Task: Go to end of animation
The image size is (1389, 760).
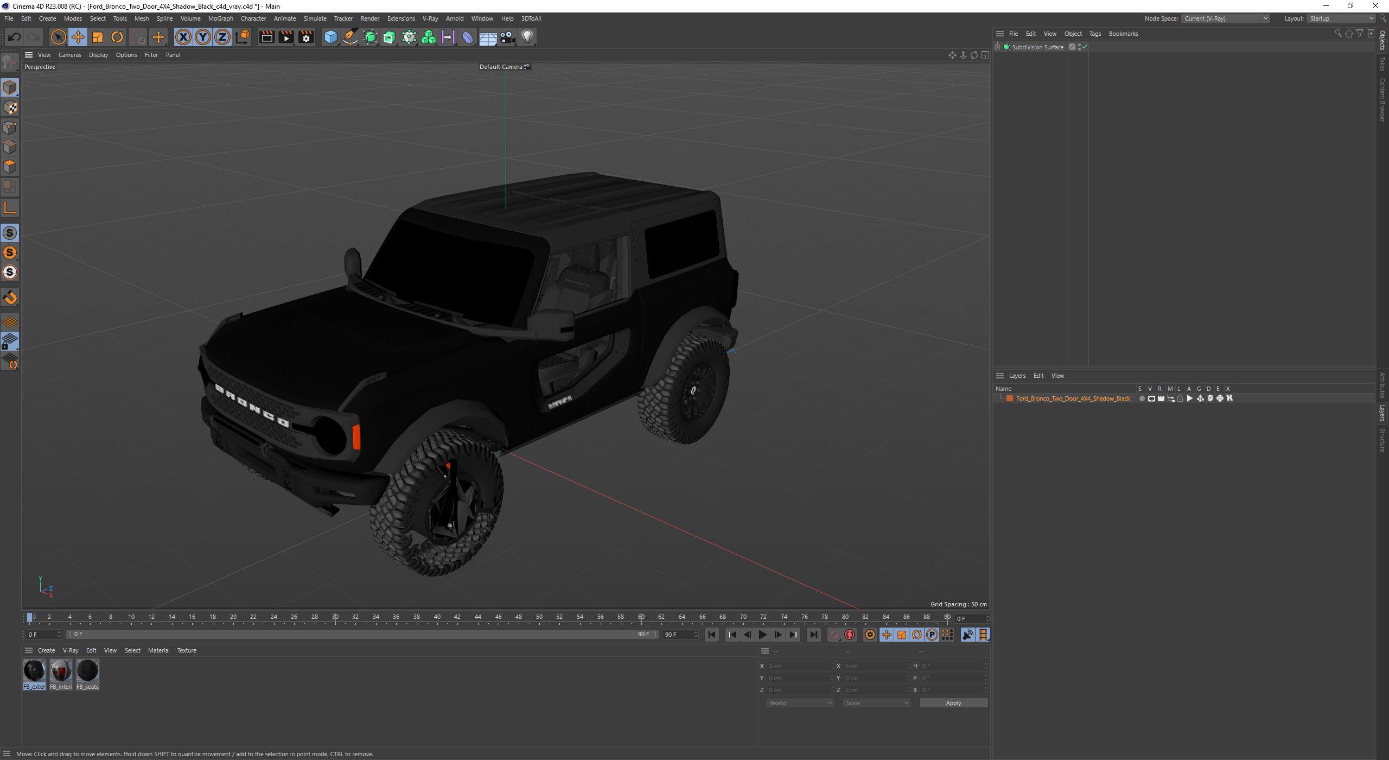Action: pyautogui.click(x=813, y=635)
